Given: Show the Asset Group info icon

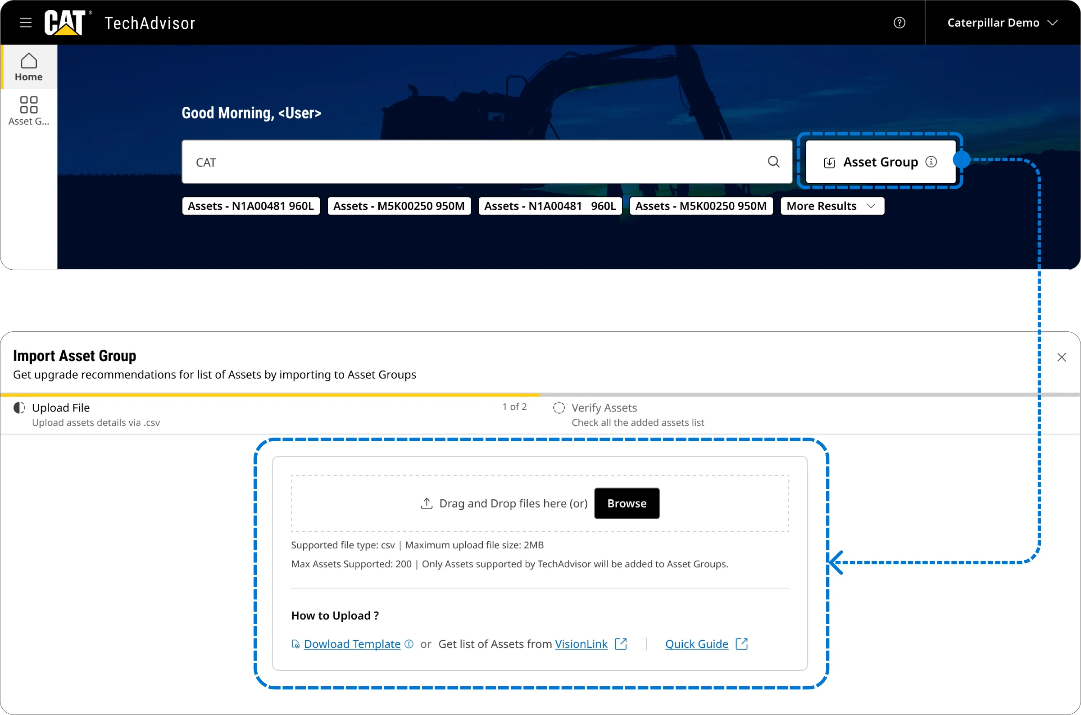Looking at the screenshot, I should tap(931, 162).
